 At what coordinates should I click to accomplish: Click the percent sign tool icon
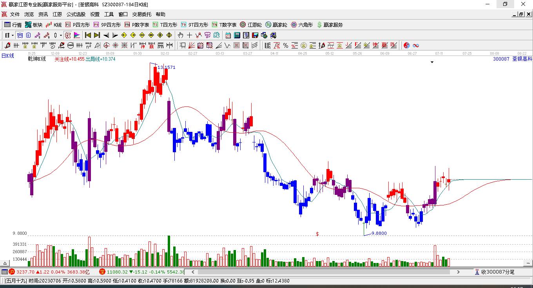[286, 45]
